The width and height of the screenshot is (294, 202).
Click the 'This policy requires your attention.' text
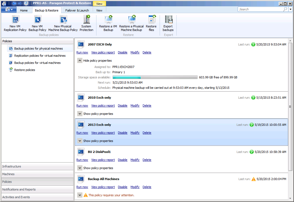[x=111, y=195]
